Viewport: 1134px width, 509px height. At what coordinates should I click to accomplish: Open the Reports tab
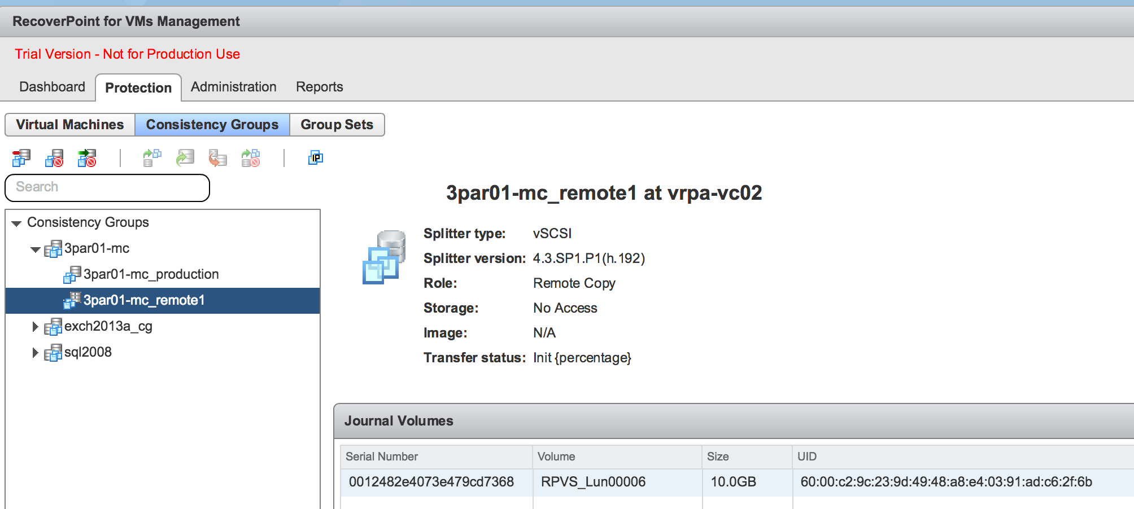(x=319, y=87)
